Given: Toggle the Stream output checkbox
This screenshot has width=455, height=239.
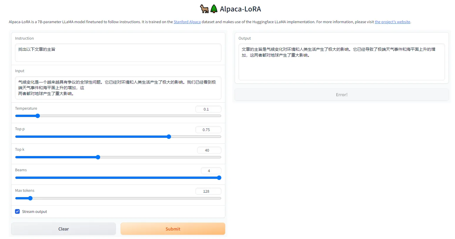Looking at the screenshot, I should 17,211.
